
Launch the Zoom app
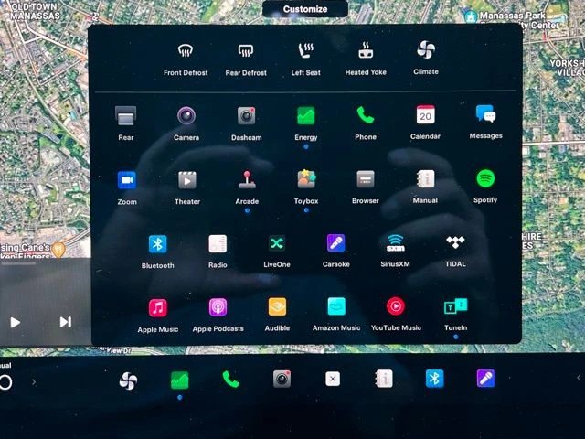pos(127,187)
